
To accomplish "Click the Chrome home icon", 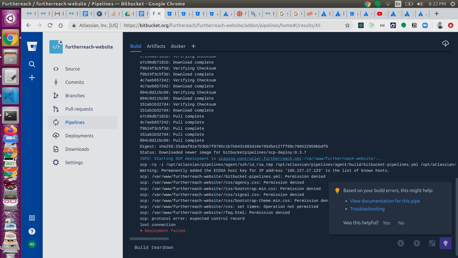I will tap(61, 25).
